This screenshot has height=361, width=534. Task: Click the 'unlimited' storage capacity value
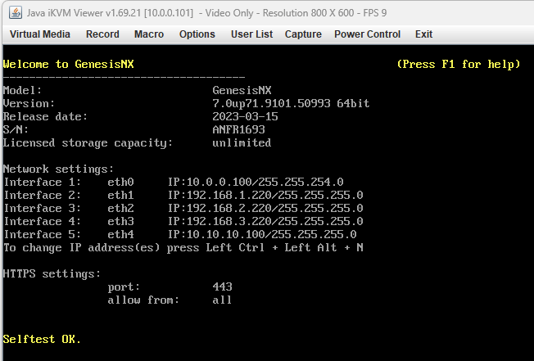click(242, 142)
